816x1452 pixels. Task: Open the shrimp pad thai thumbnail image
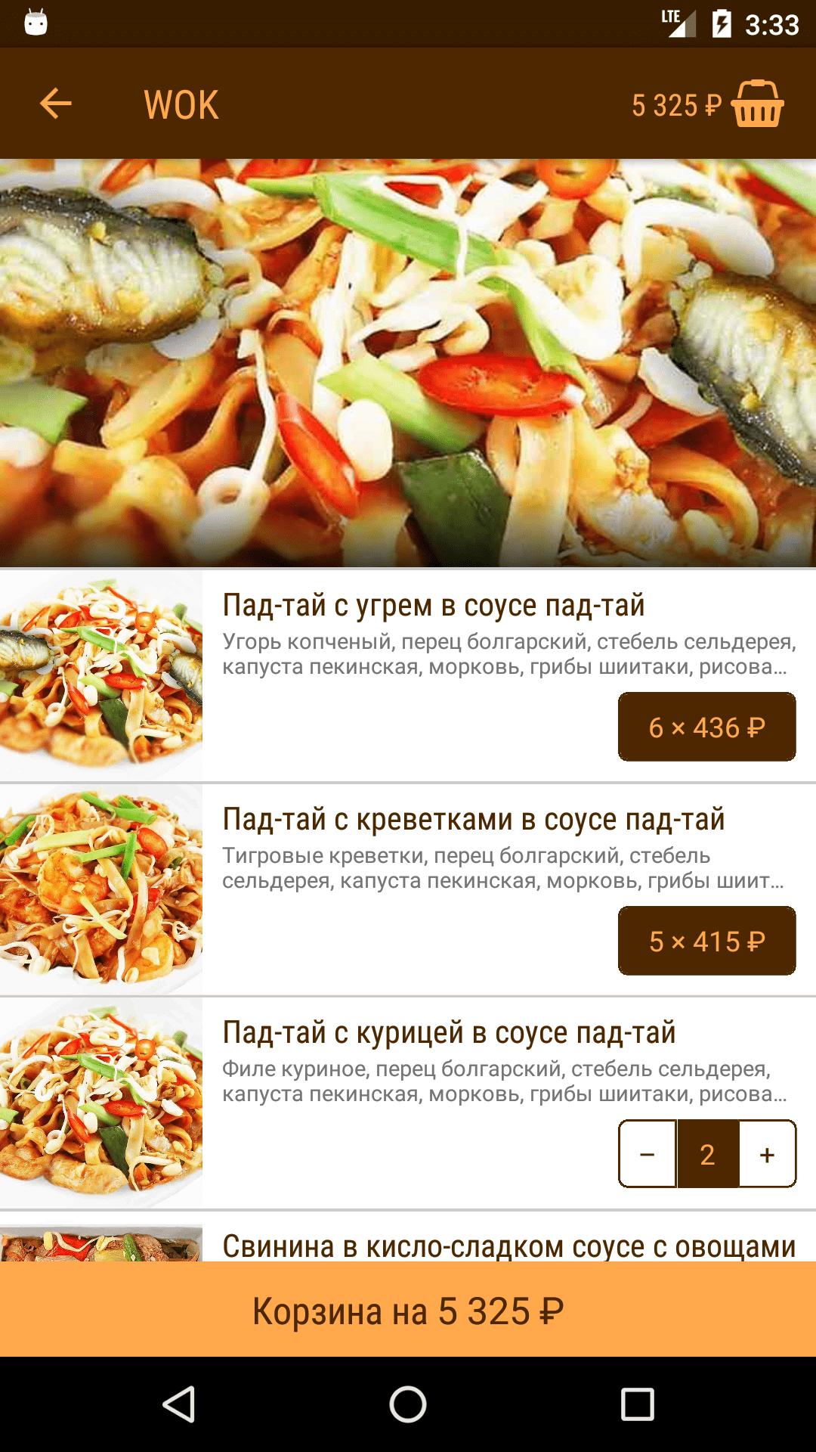pos(101,889)
